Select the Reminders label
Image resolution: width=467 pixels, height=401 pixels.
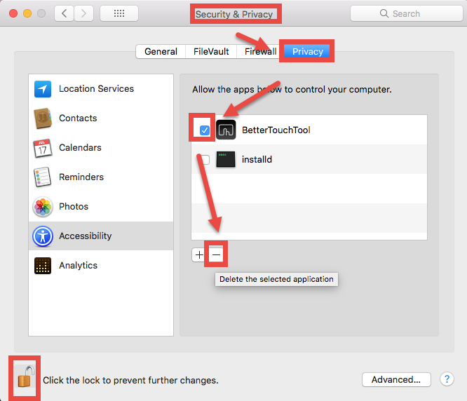pos(81,177)
